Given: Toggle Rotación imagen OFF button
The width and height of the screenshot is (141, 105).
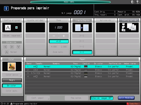Looking at the screenshot, I should click(101, 98).
